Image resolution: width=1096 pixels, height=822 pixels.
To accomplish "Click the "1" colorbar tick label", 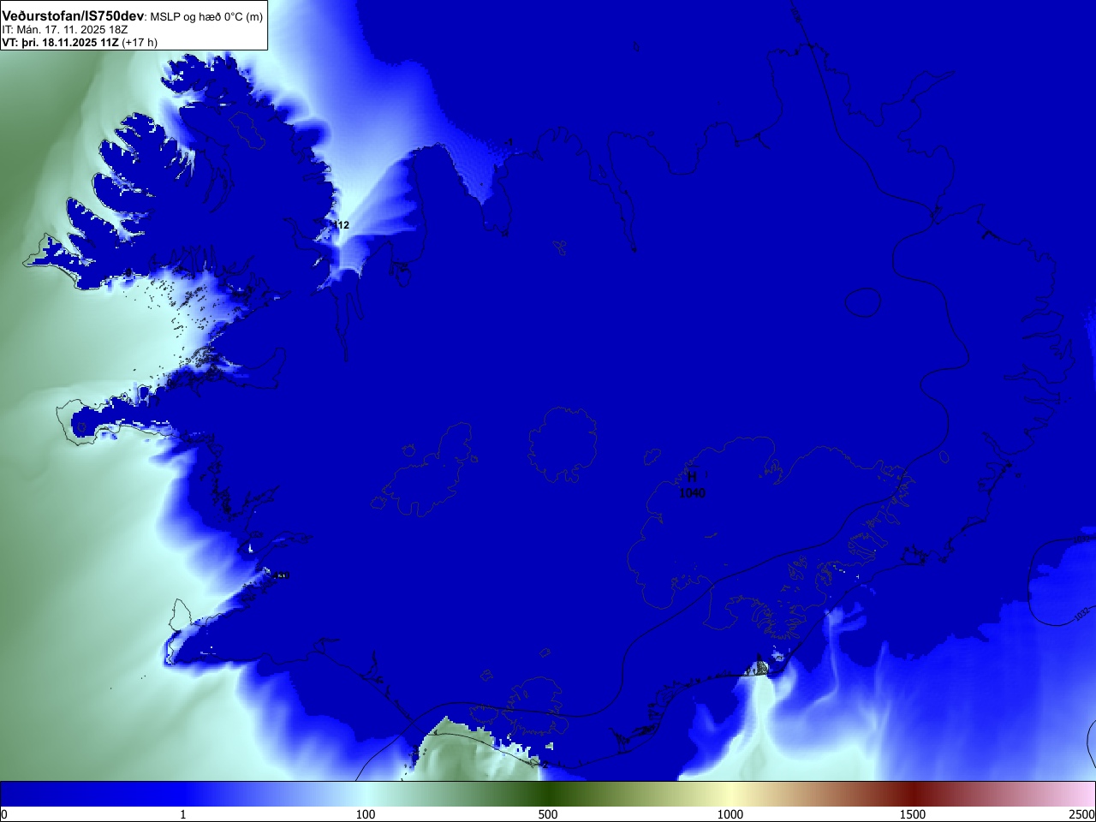I will 182,814.
